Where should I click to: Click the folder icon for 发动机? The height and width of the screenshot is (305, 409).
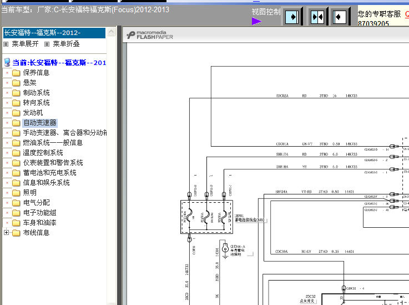click(x=16, y=113)
